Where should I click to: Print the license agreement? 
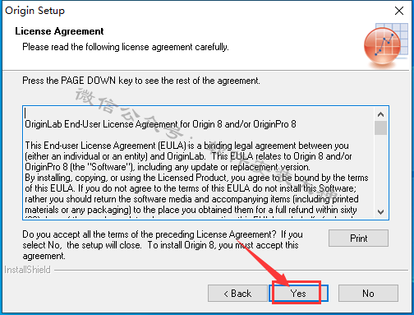[x=358, y=238]
